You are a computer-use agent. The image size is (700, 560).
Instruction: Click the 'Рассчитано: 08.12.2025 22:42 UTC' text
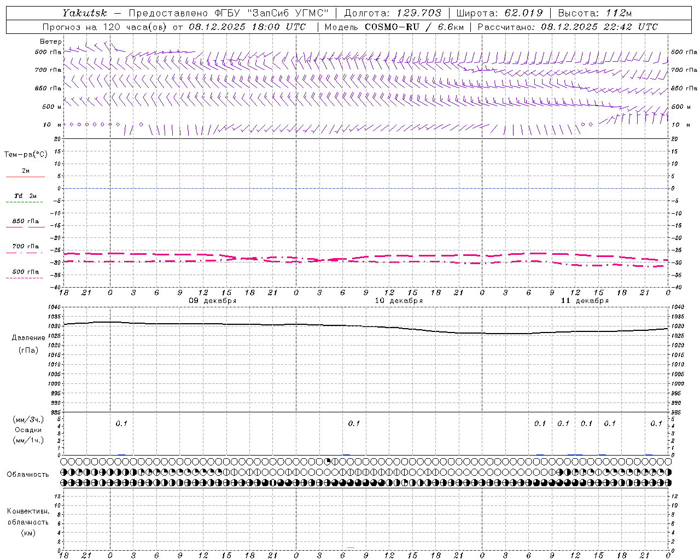[568, 27]
